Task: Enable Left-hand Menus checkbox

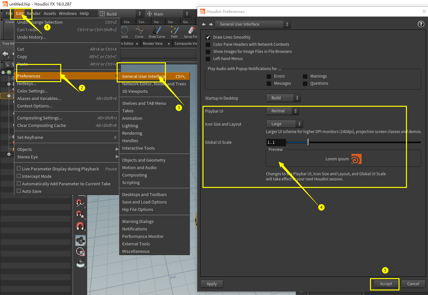Action: [x=208, y=59]
